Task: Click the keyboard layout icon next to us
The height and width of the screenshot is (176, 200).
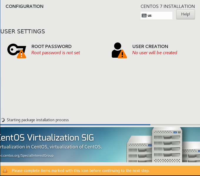Action: coord(144,16)
